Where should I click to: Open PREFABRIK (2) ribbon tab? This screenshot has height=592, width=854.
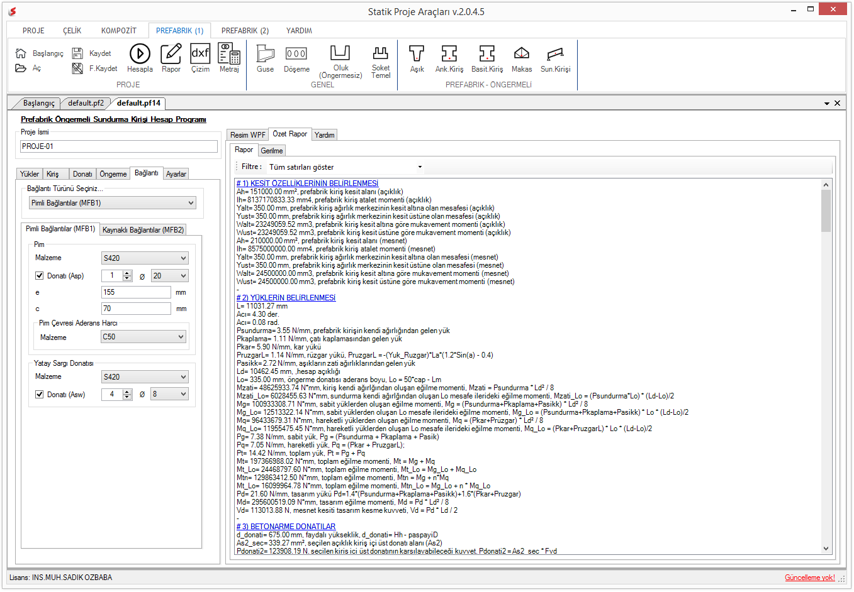tap(245, 31)
